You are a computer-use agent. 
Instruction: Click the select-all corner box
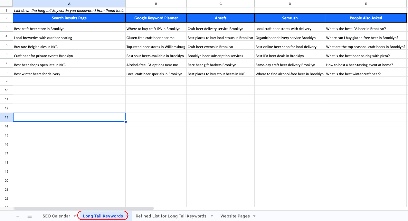click(x=6, y=4)
